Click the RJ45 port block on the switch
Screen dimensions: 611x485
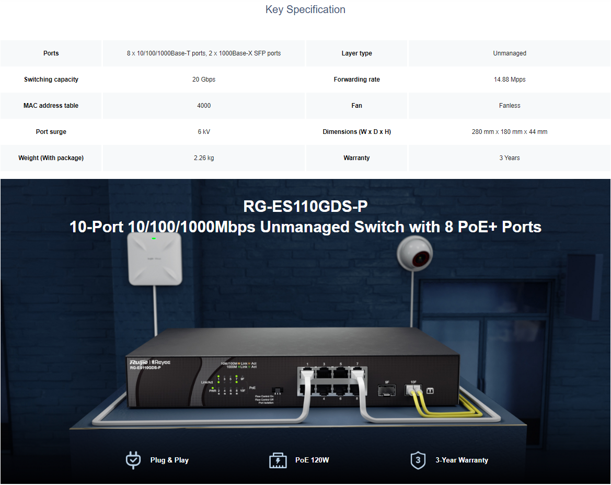click(x=332, y=381)
